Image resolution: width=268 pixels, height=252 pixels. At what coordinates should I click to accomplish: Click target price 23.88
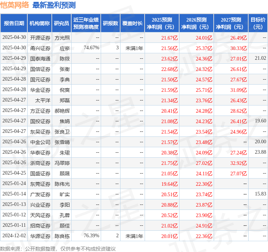(260, 152)
